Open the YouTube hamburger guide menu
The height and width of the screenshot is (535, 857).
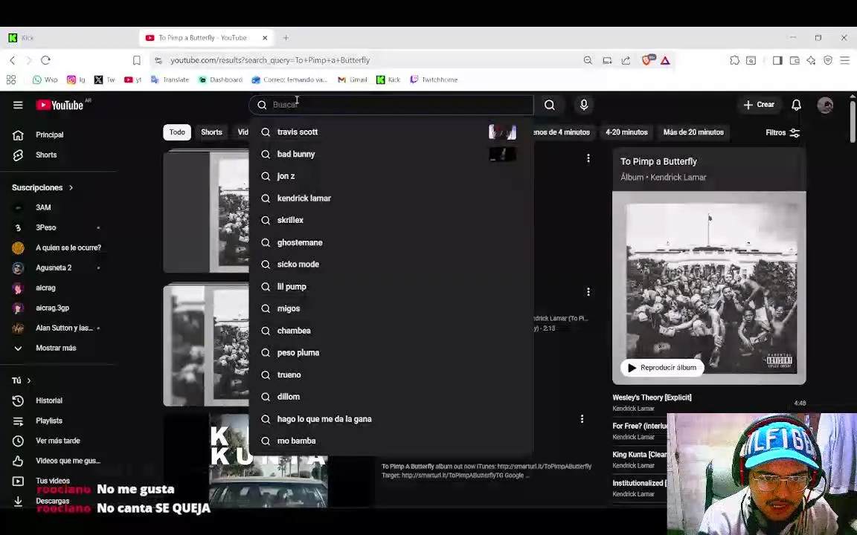click(x=18, y=105)
